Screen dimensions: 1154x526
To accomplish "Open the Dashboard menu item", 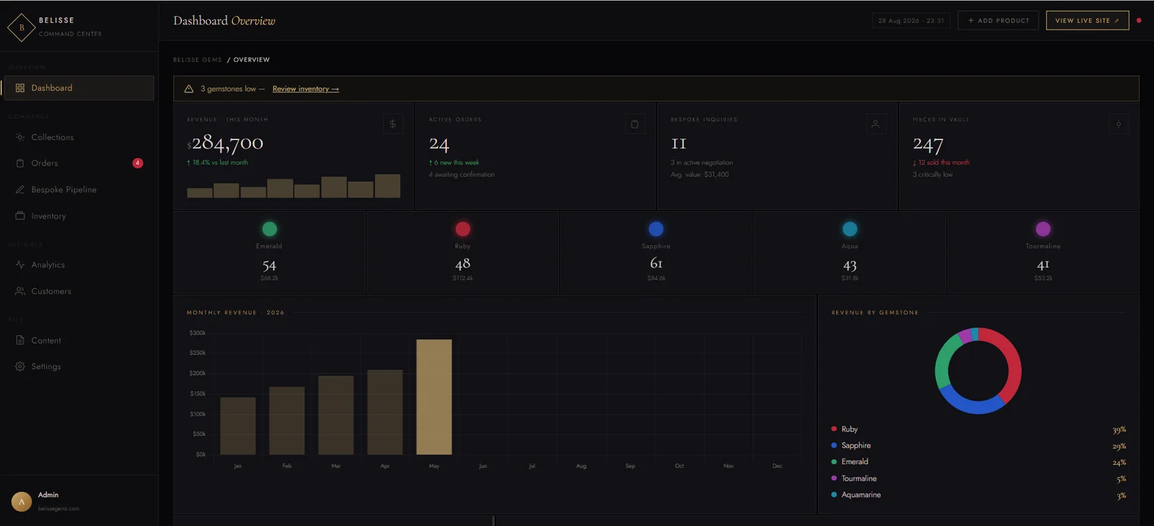I will point(79,88).
